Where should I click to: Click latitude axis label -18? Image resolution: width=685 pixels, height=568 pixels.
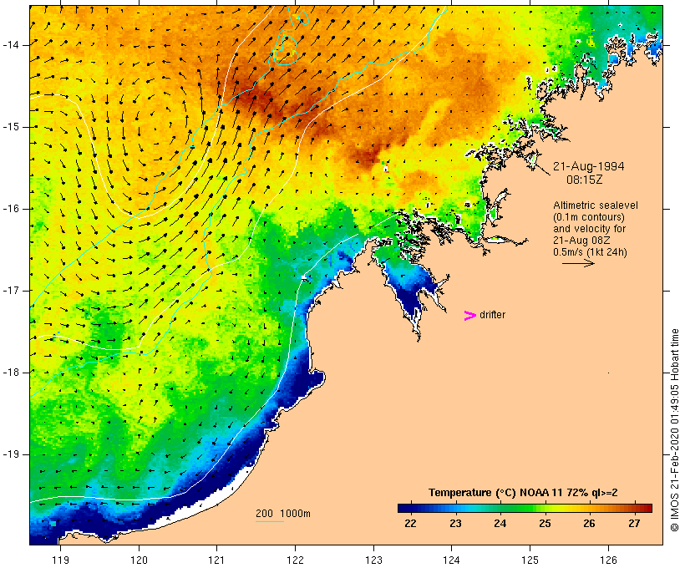11,373
